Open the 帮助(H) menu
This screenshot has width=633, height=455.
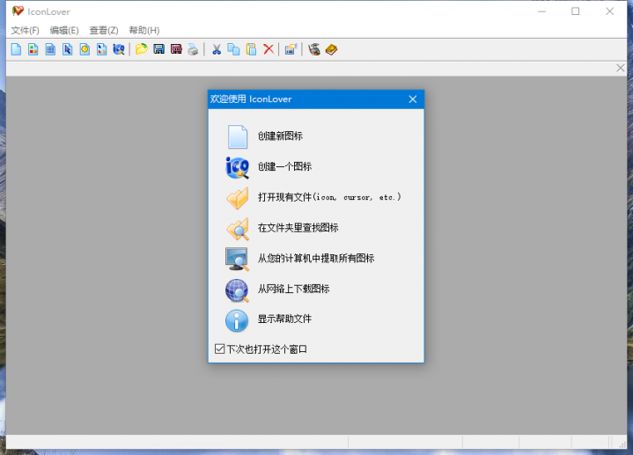(144, 30)
